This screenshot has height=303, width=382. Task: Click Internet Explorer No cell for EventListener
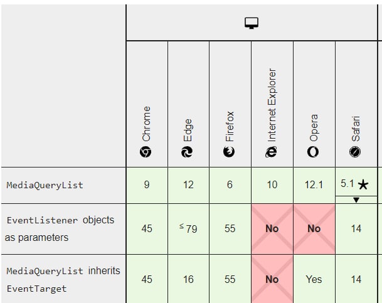(272, 229)
